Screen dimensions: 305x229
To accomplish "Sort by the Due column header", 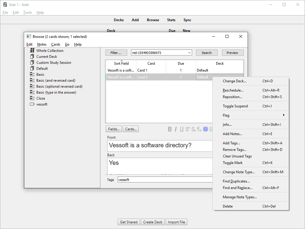I will point(181,63).
